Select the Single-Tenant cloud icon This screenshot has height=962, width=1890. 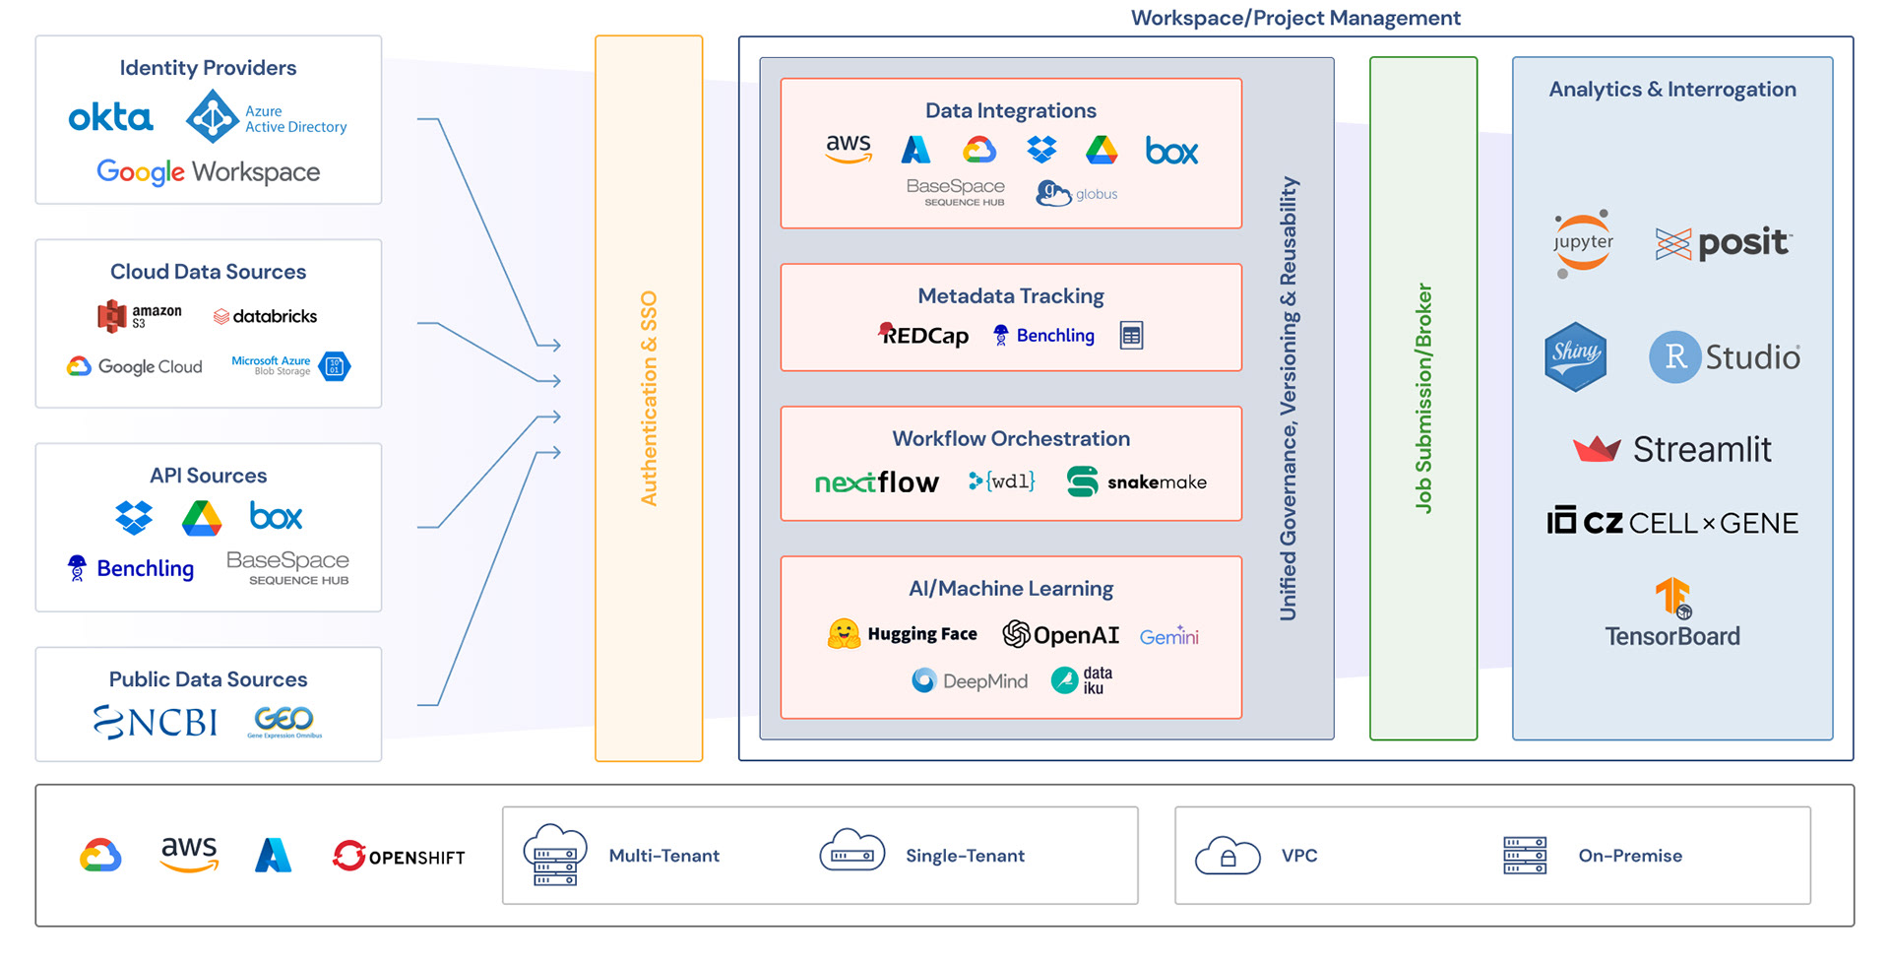click(x=852, y=851)
